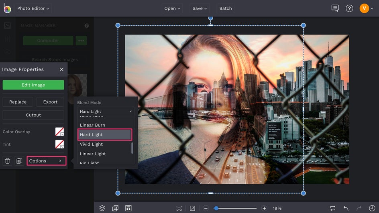Click the dimmed Search Stock Images link
Image resolution: width=379 pixels, height=213 pixels.
(55, 60)
